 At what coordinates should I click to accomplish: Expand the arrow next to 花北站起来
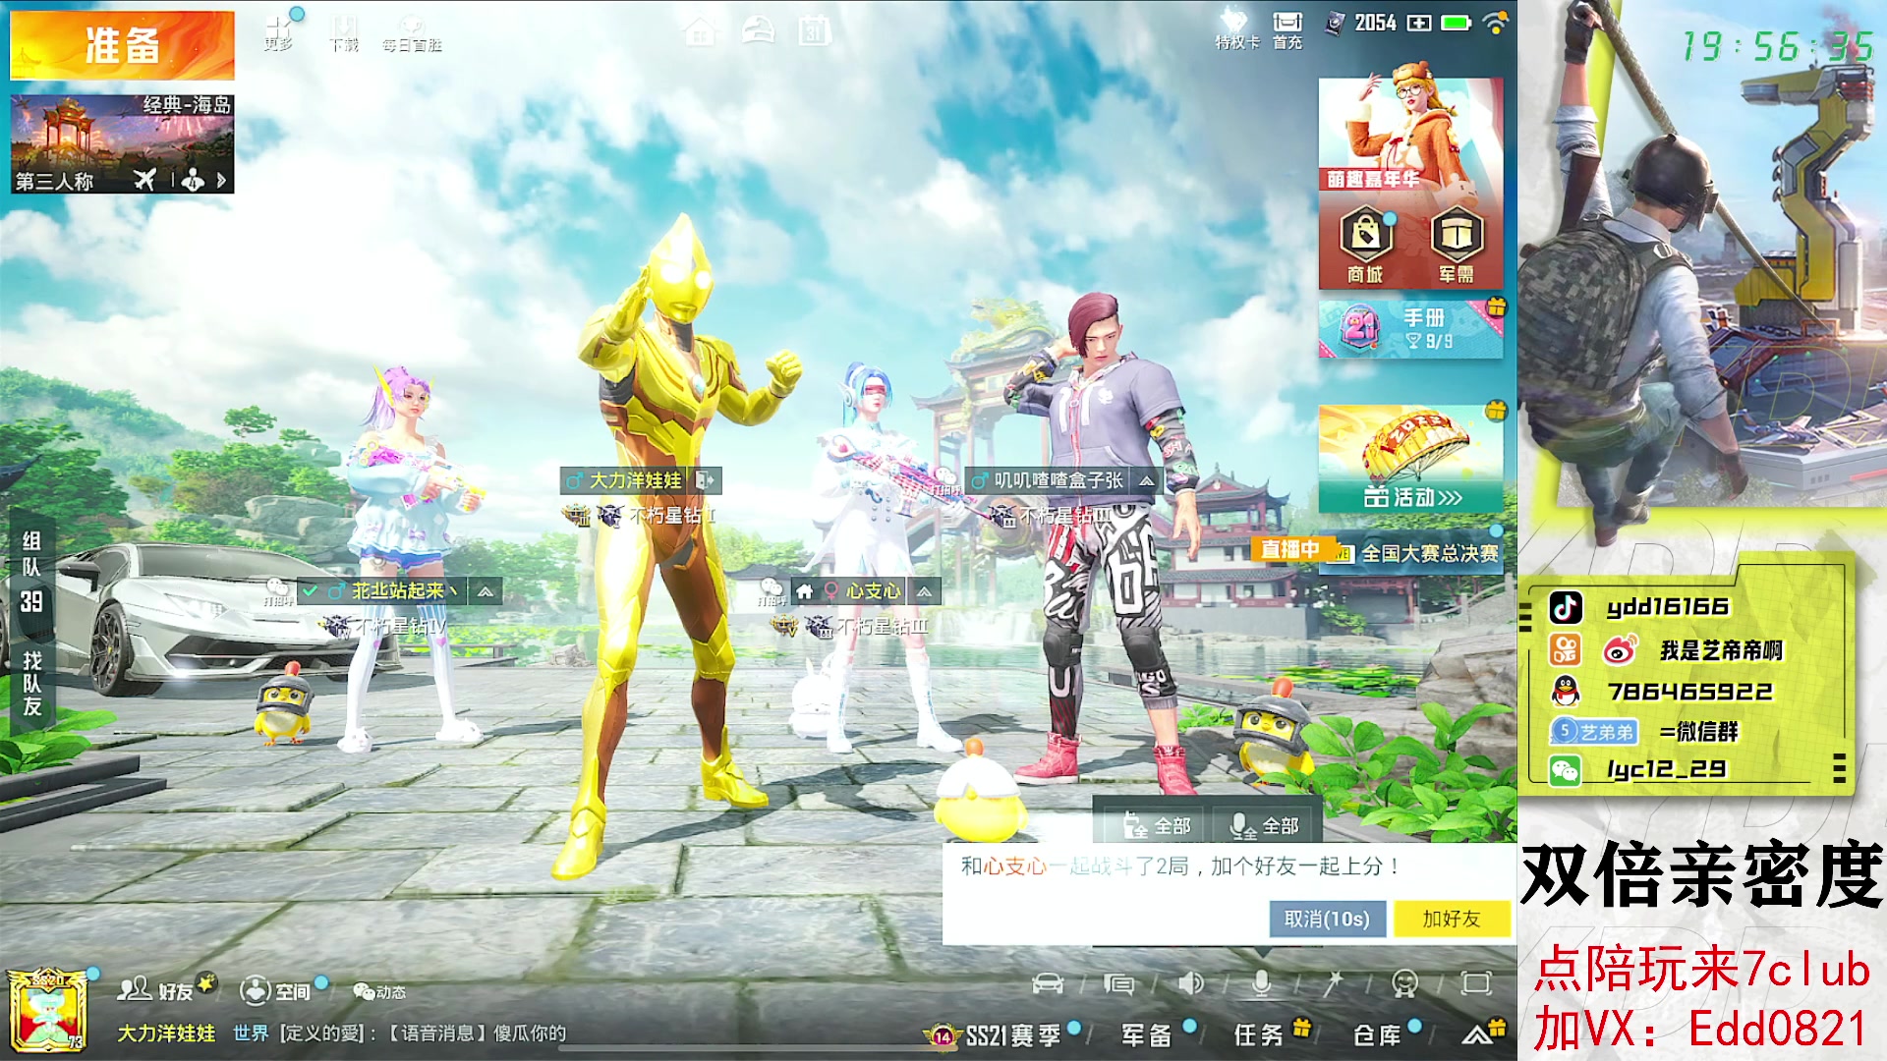(x=486, y=590)
